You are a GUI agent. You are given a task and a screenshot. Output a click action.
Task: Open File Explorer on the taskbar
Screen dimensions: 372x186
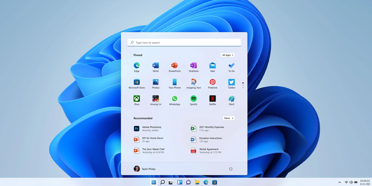pyautogui.click(x=197, y=182)
